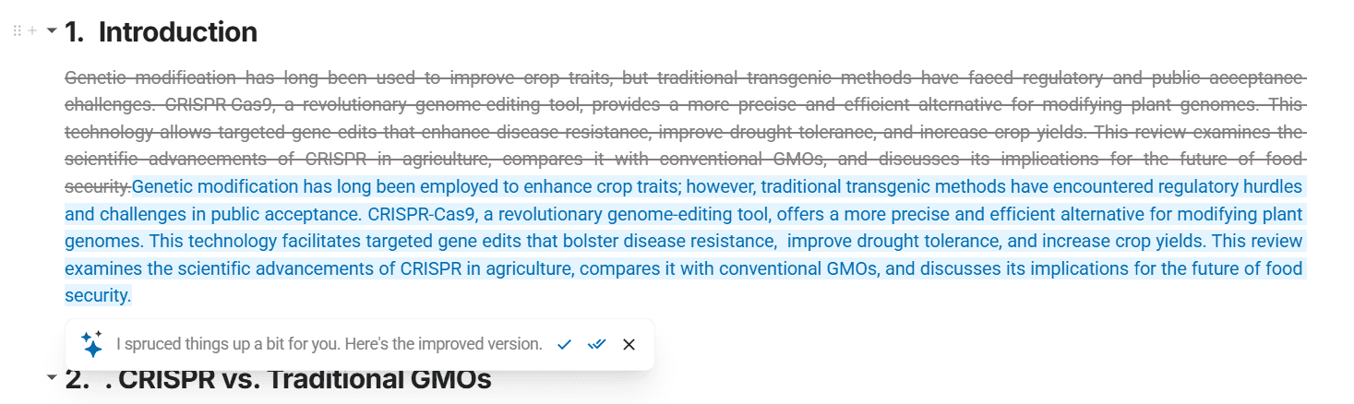1354x404 pixels.
Task: Click the blue word "security." ending the revision
Action: [98, 296]
